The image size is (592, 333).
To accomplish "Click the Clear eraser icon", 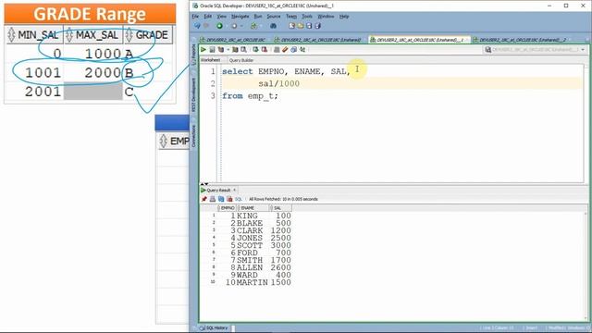I will [x=285, y=49].
